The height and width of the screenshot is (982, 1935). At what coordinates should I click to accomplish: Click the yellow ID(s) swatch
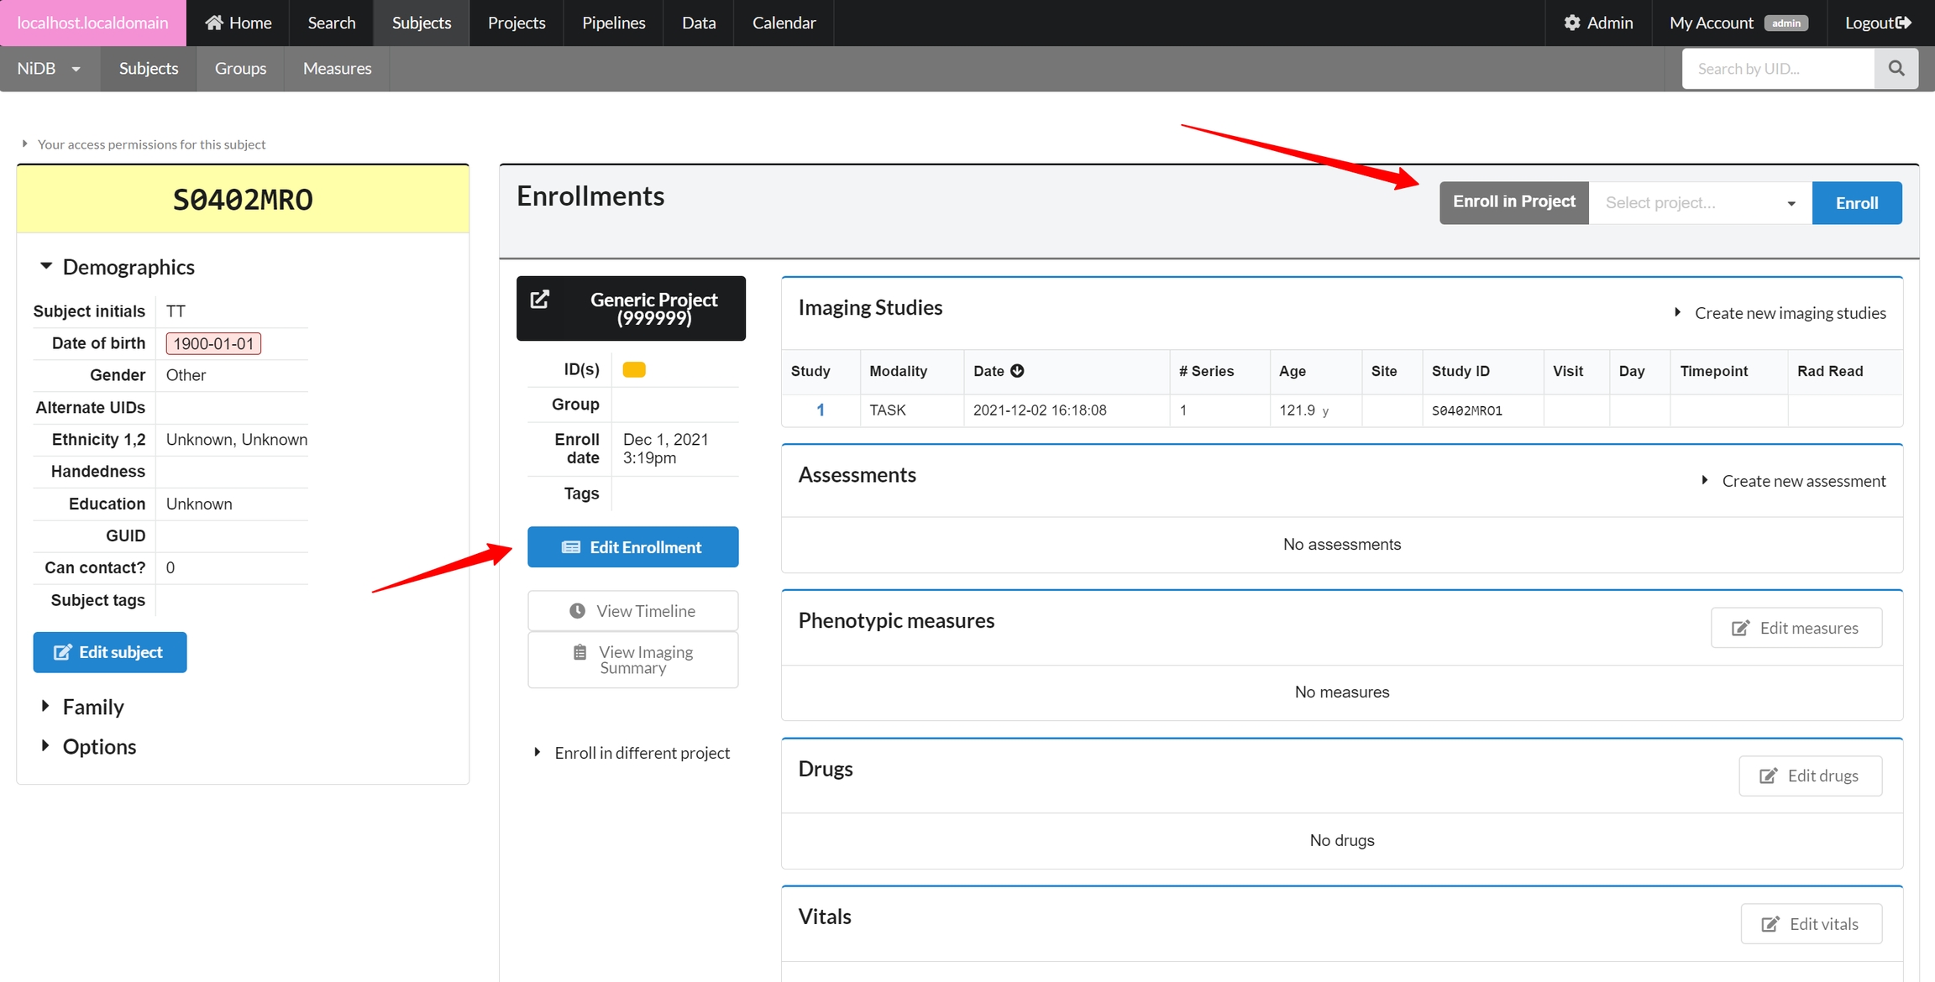(634, 370)
